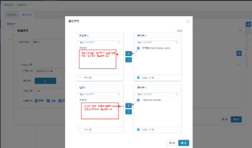The width and height of the screenshot is (252, 148).
Task: Close the 课节学生 dialog with the X
Action: (x=188, y=21)
